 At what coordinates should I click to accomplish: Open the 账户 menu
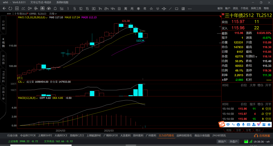coord(228,8)
